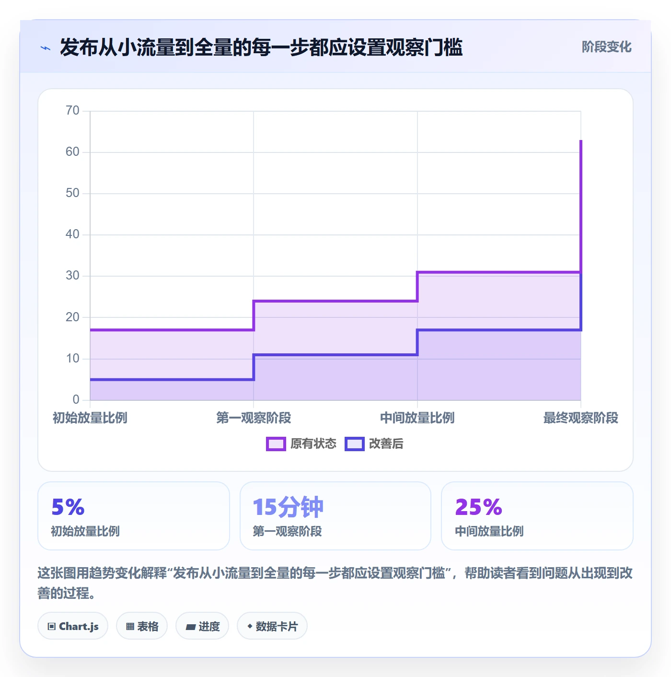Click the square icon in the Chart.js chip
This screenshot has width=671, height=677.
tap(52, 627)
